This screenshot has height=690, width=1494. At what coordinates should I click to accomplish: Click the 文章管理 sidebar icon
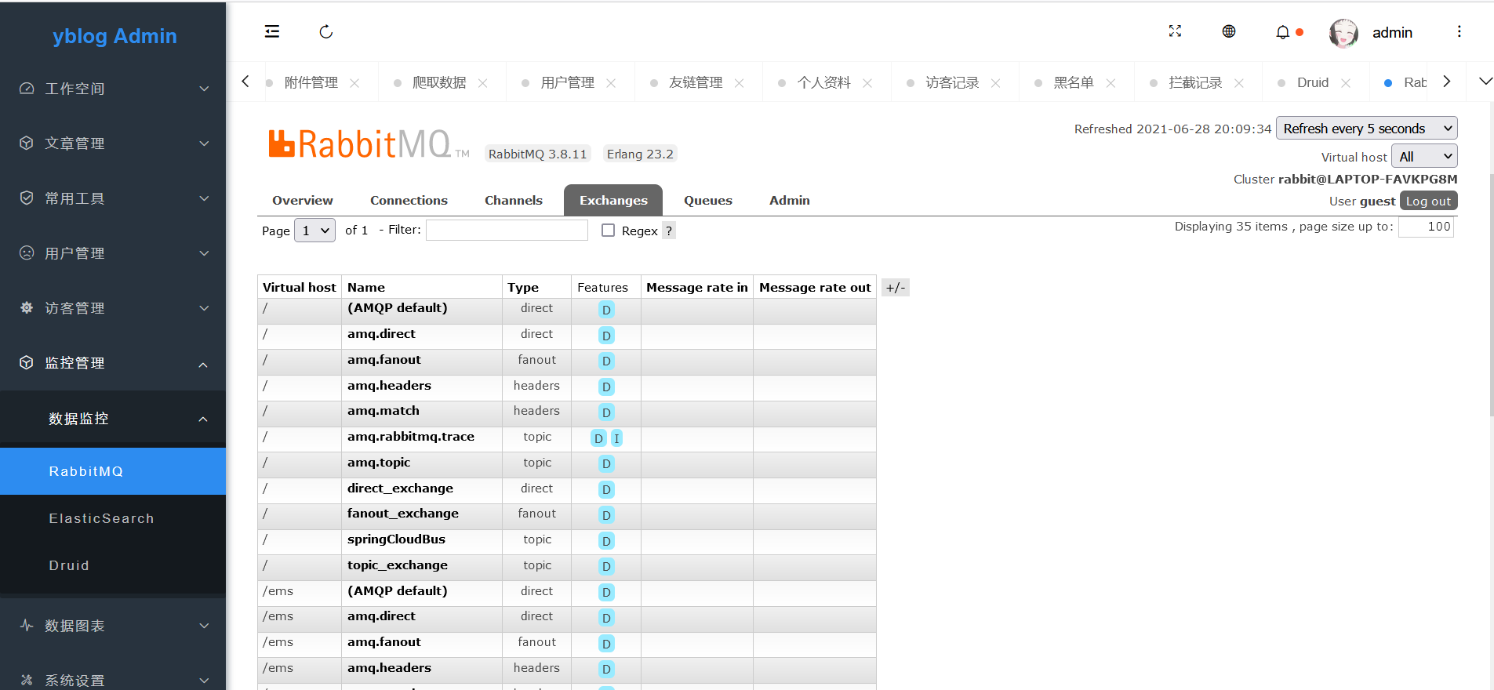pos(27,143)
